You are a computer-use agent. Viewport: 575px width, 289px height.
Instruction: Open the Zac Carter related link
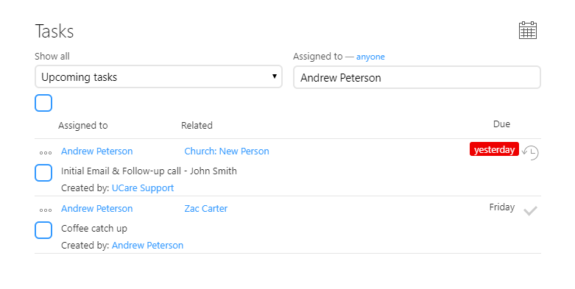(x=205, y=209)
